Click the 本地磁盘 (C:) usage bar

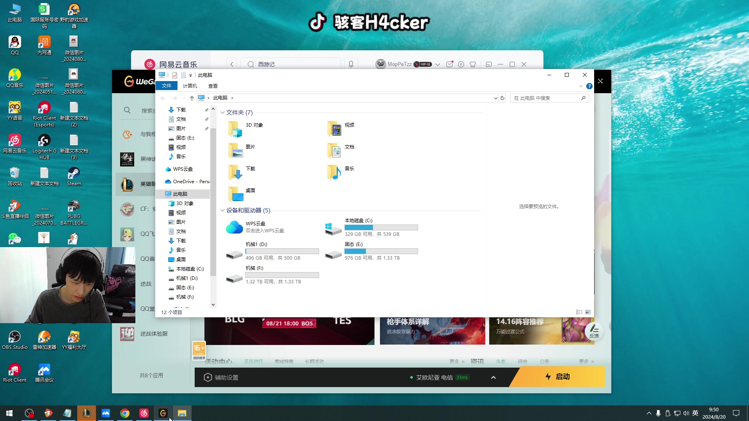[381, 227]
